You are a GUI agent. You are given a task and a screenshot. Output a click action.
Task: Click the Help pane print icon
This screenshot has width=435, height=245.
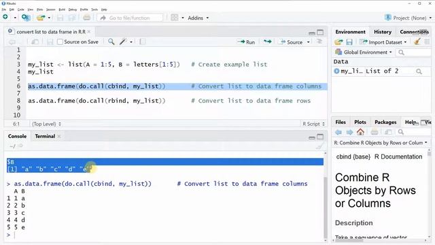375,132
